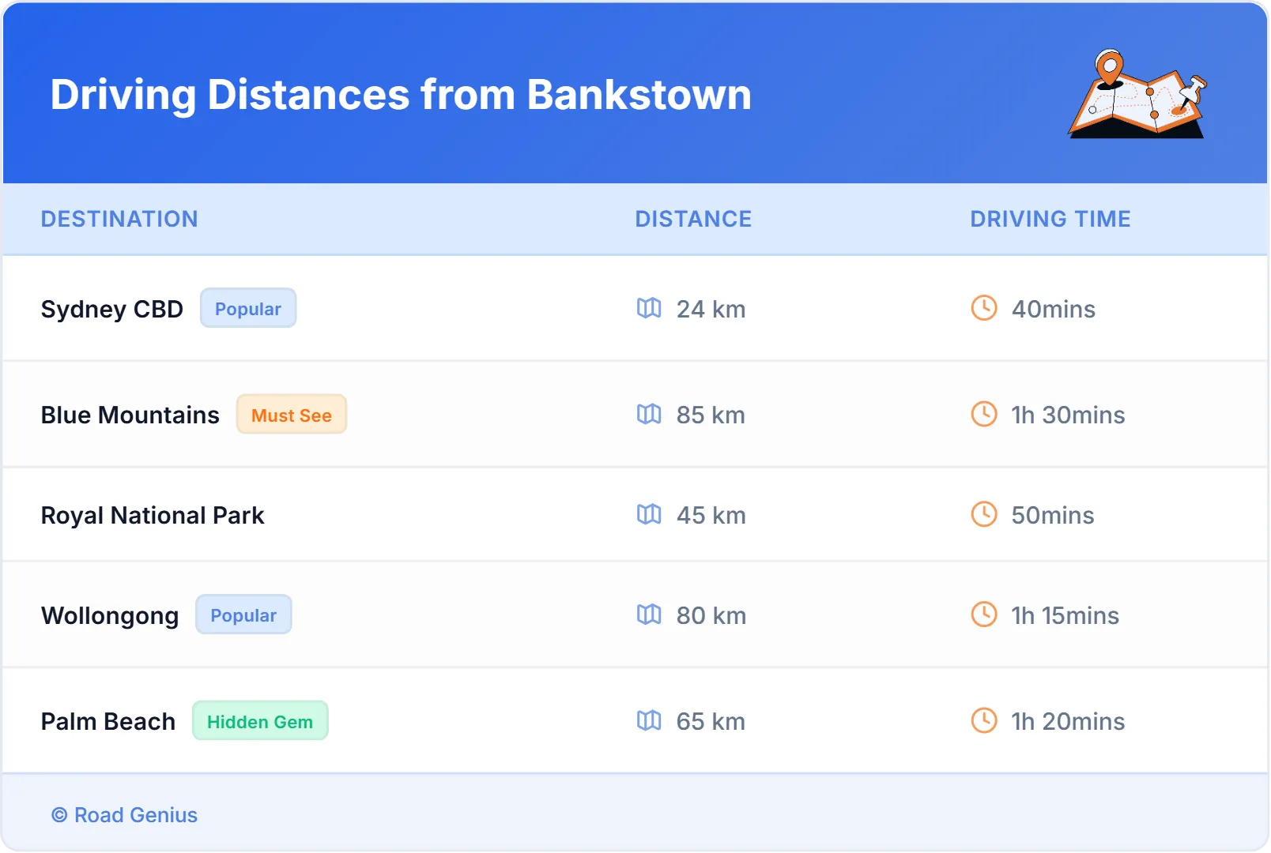The image size is (1271, 853).
Task: Click the map icon beside 45 km
Action: point(649,514)
